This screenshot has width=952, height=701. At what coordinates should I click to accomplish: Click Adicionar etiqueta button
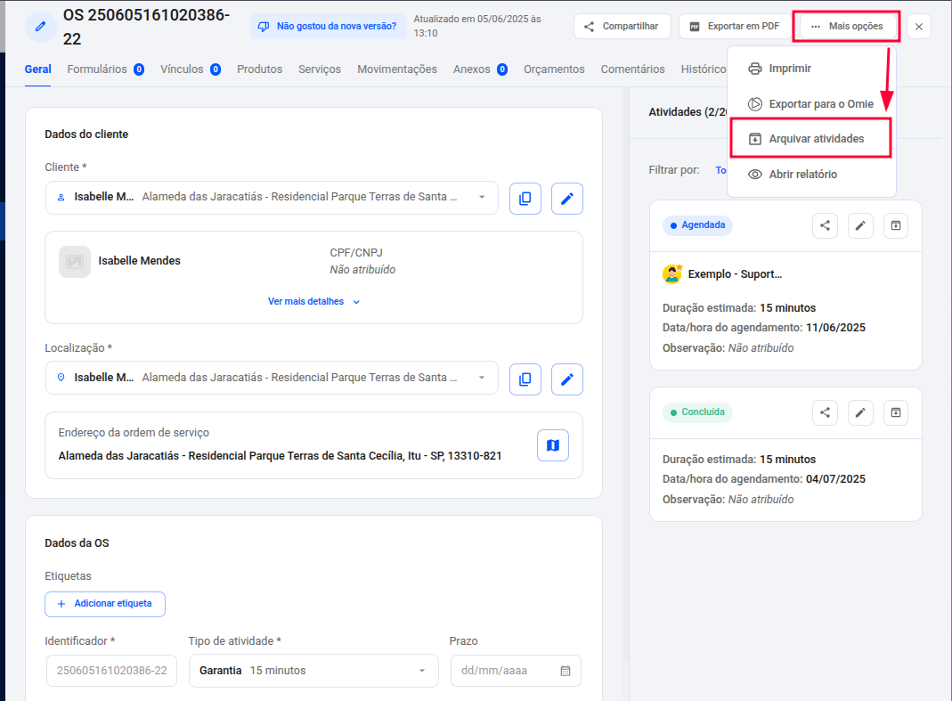[105, 604]
